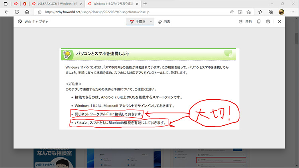This screenshot has height=168, width=299.
Task: Open the Edge settings and more menu
Action: (x=292, y=12)
